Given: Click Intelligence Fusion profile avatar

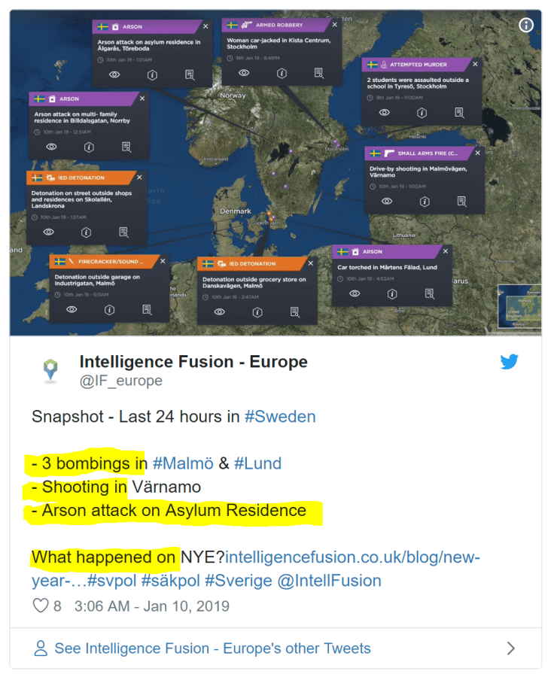Looking at the screenshot, I should point(50,370).
